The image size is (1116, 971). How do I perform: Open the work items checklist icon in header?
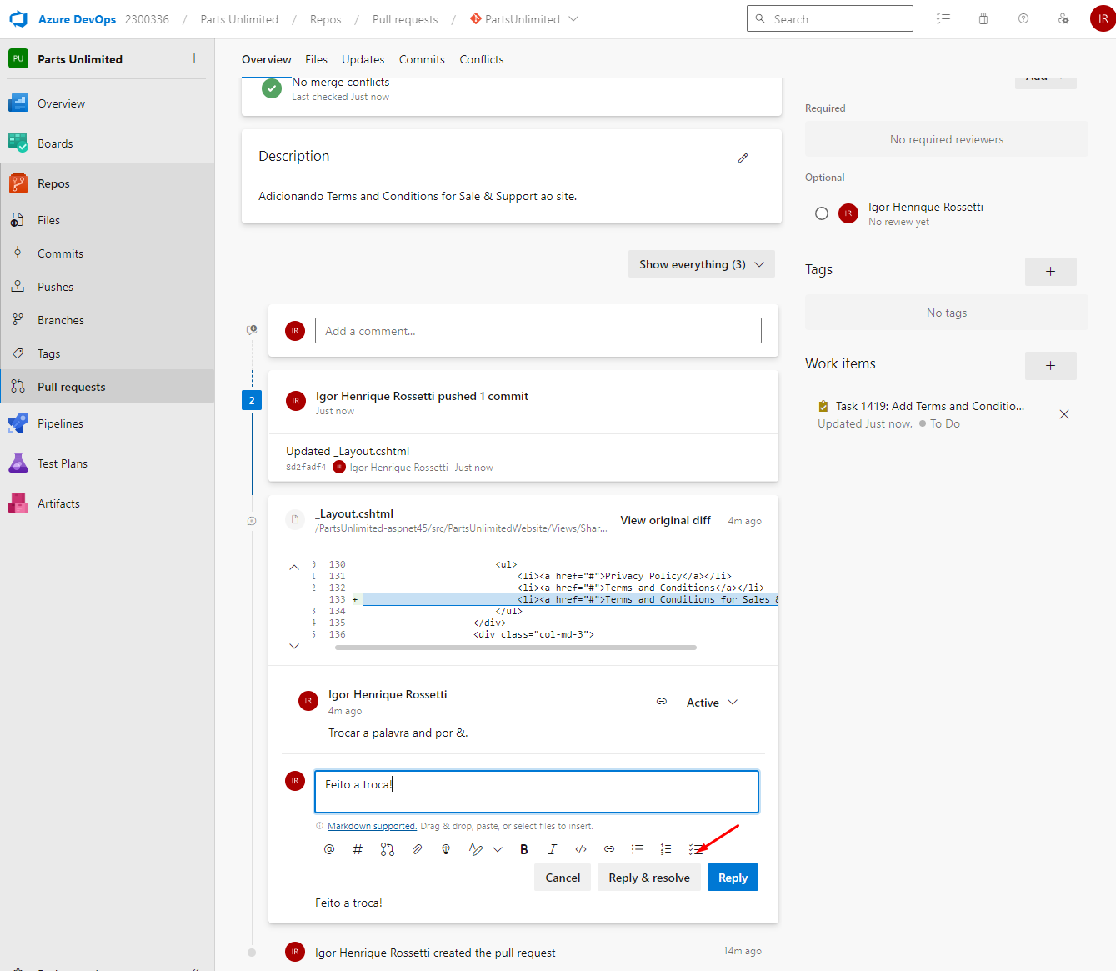[943, 19]
